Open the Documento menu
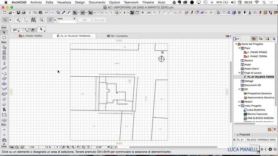 (x=97, y=3)
